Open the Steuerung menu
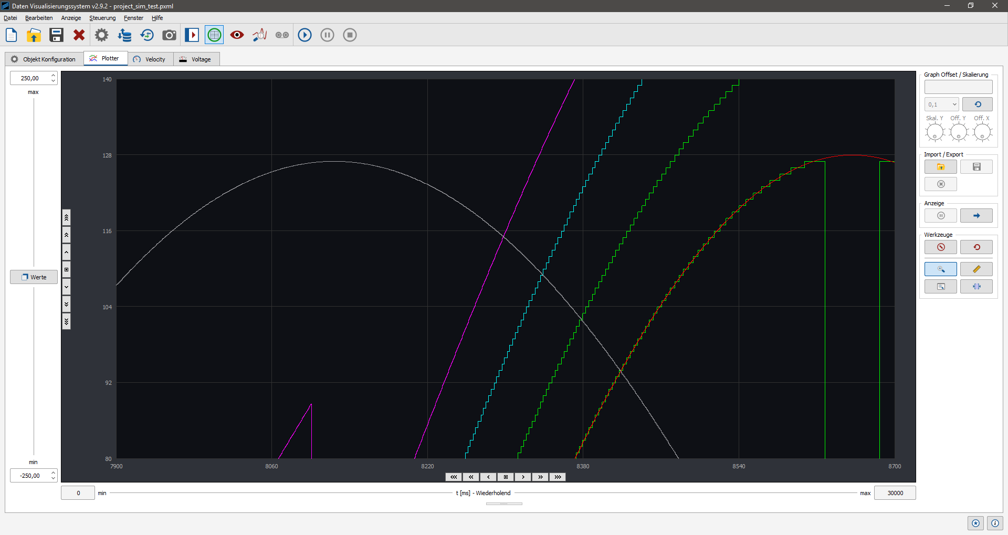Image resolution: width=1008 pixels, height=535 pixels. [102, 18]
